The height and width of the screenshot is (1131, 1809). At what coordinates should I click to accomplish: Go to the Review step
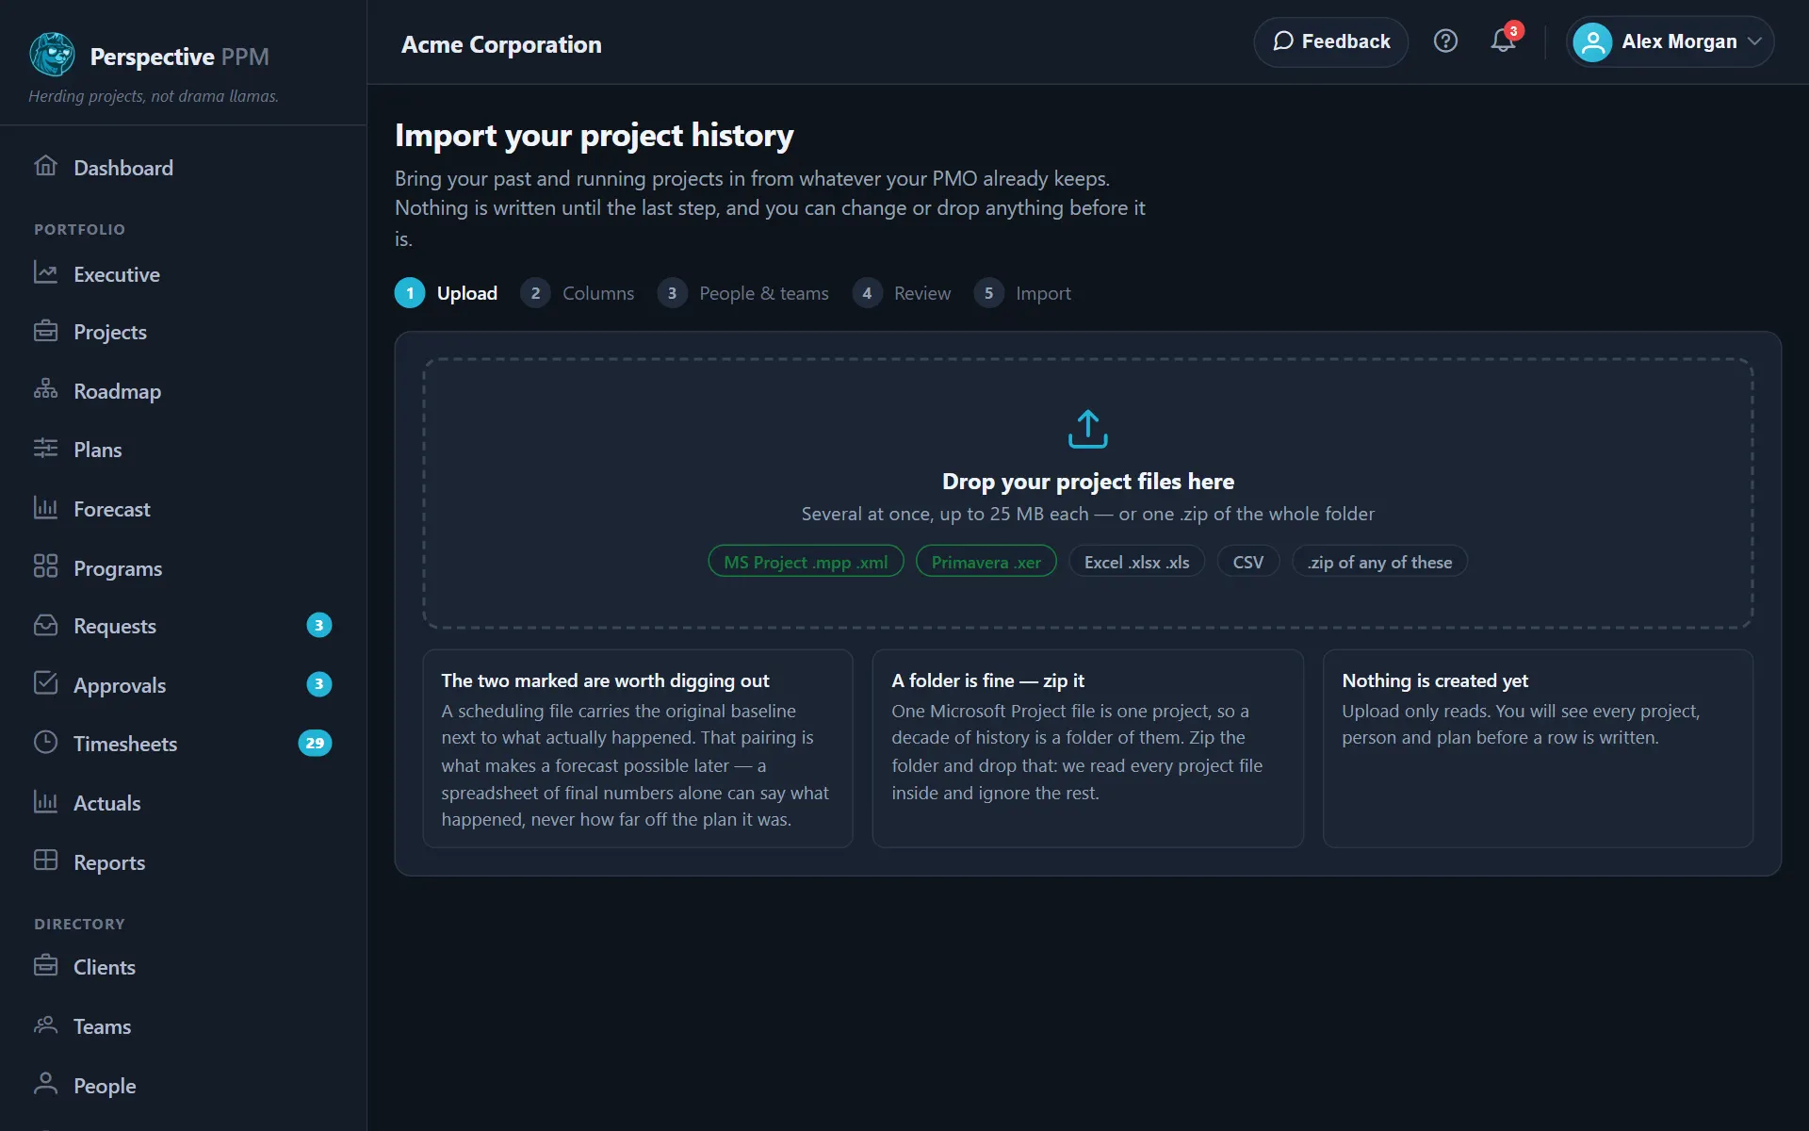[901, 293]
